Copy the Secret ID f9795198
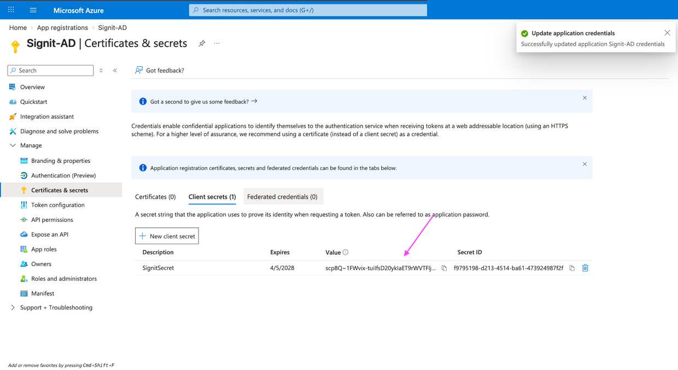678x370 pixels. pyautogui.click(x=572, y=268)
